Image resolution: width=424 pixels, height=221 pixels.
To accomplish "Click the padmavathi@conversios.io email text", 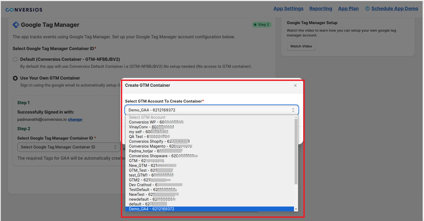I will pos(42,119).
